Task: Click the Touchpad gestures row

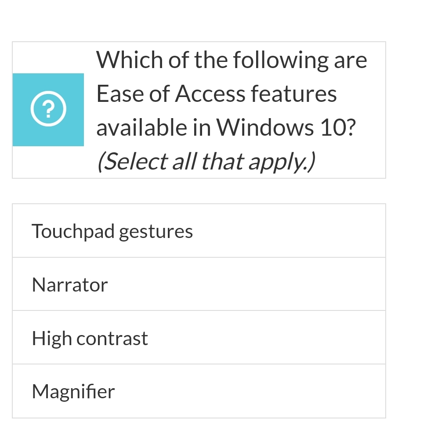Action: (x=199, y=231)
